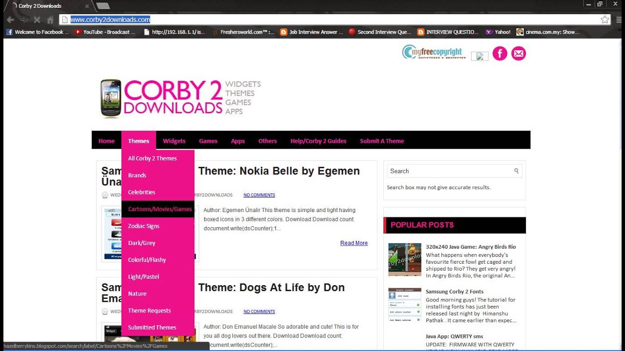Open the Others navigation menu
This screenshot has width=625, height=351.
tap(268, 141)
